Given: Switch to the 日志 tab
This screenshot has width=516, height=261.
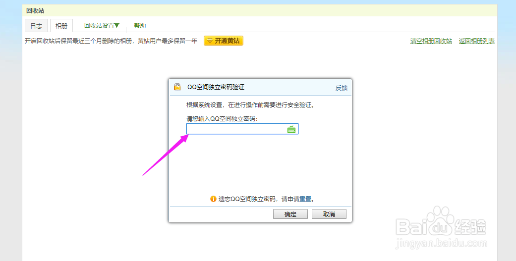Looking at the screenshot, I should 36,26.
